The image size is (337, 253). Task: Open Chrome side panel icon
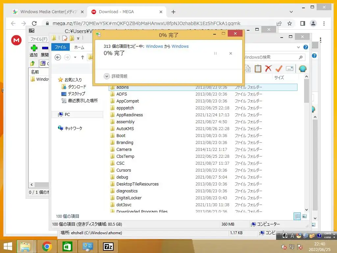(x=303, y=23)
